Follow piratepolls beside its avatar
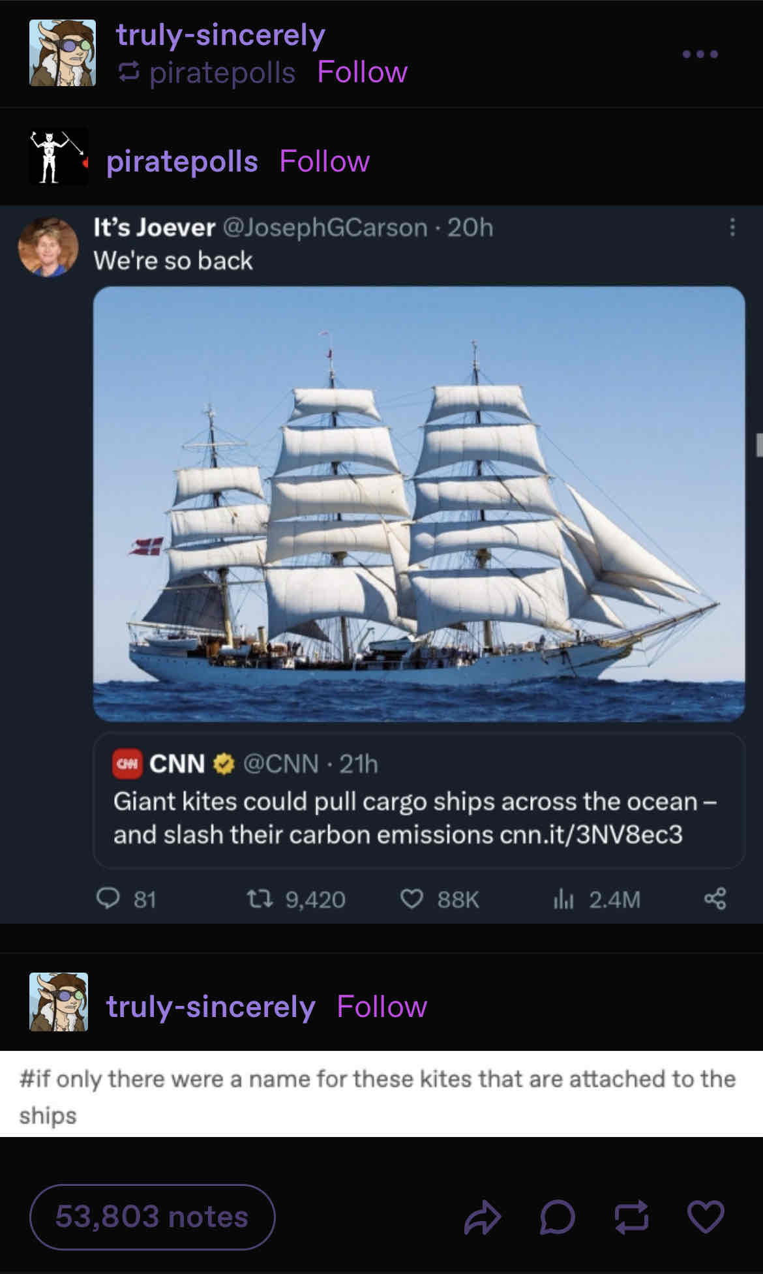Viewport: 763px width, 1274px height. 325,161
